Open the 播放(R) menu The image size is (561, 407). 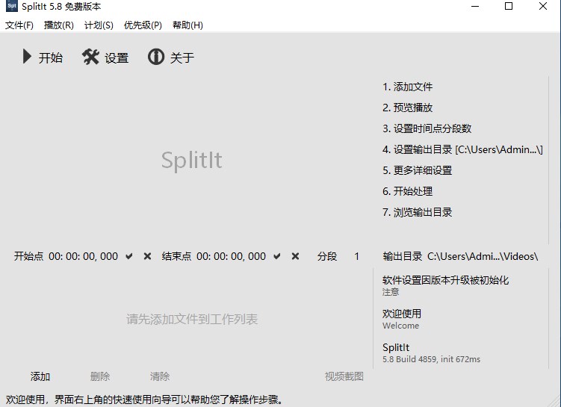59,25
